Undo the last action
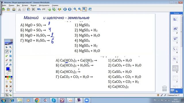The height and width of the screenshot is (103, 184). click(x=39, y=9)
